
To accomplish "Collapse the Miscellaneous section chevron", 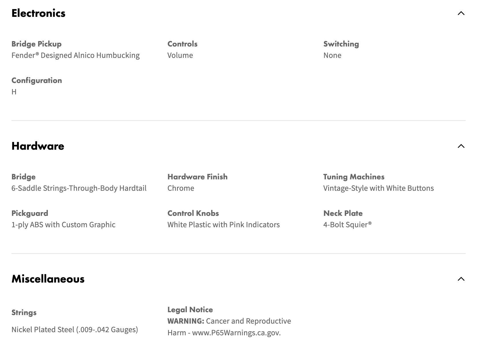I will point(461,279).
